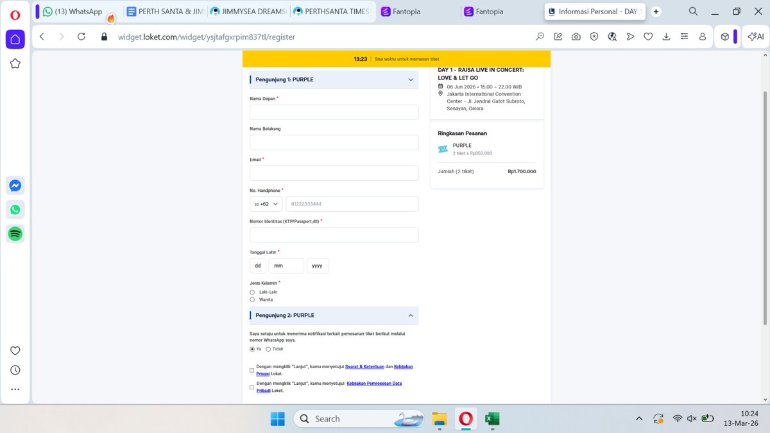The image size is (770, 433).
Task: Open the sidebar heart pinboards icon
Action: 15,350
